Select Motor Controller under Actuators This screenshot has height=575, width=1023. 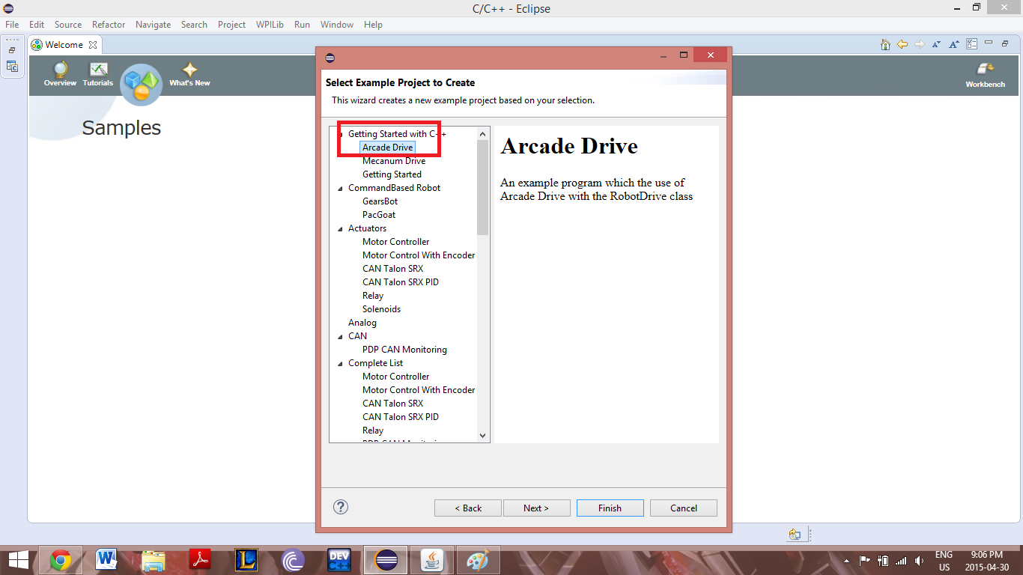click(396, 242)
